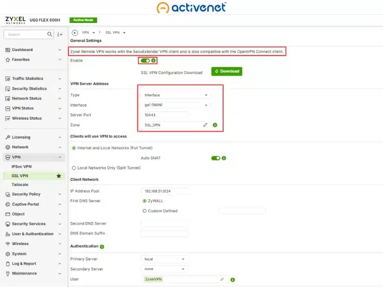Open IPSec VPN menu item
The height and width of the screenshot is (287, 383).
[22, 166]
